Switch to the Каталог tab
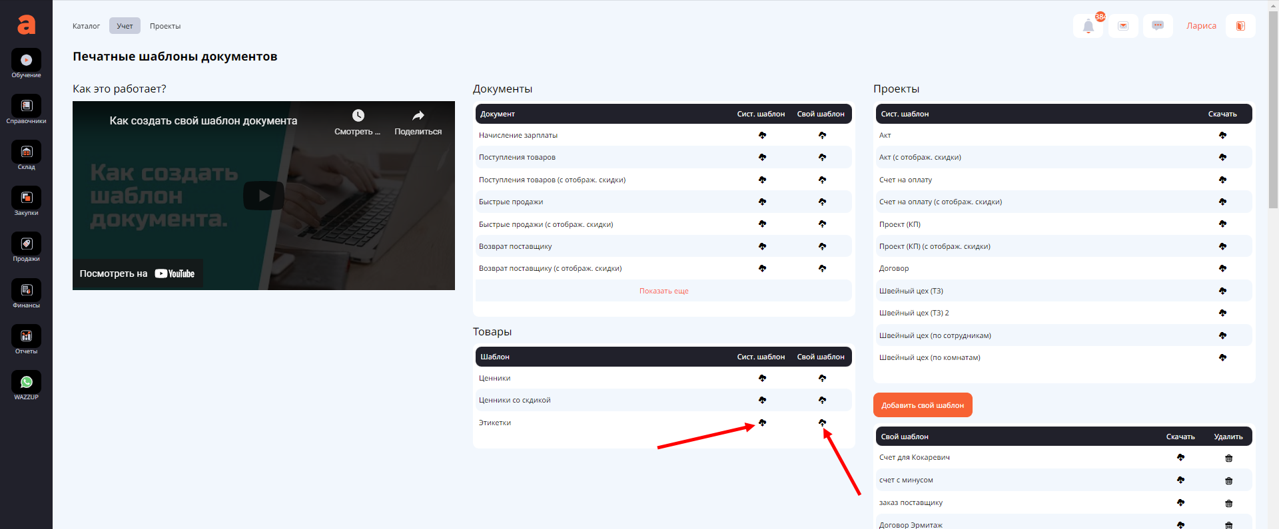This screenshot has height=529, width=1279. (x=86, y=26)
